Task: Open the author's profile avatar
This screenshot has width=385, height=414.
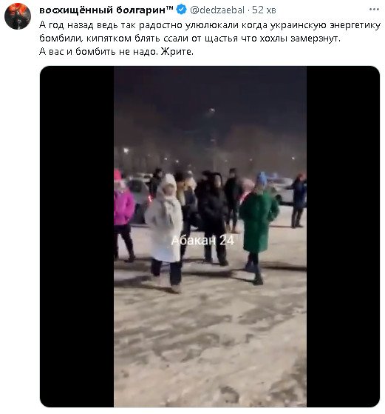Action: tap(18, 16)
